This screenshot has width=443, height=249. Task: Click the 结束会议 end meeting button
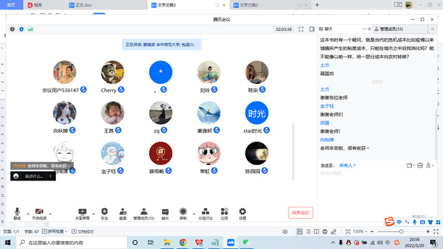[x=300, y=213]
